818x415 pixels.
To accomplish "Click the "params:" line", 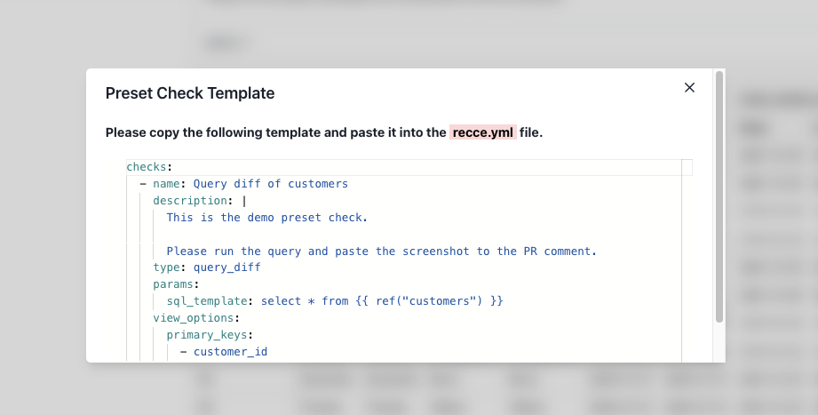I will (176, 284).
